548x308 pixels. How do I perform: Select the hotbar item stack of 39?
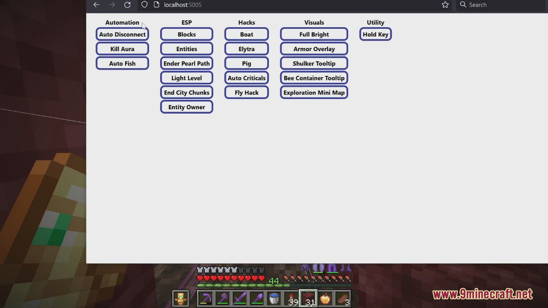pos(291,299)
